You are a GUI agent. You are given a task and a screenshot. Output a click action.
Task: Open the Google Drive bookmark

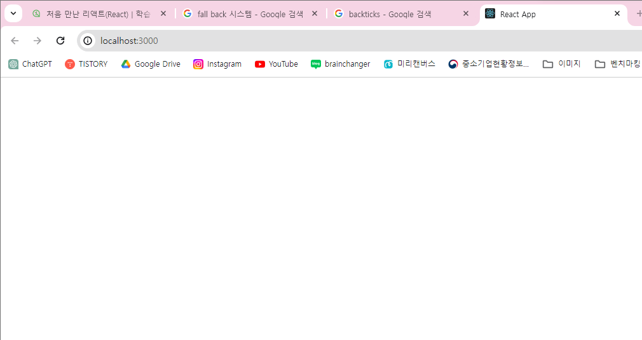[151, 64]
